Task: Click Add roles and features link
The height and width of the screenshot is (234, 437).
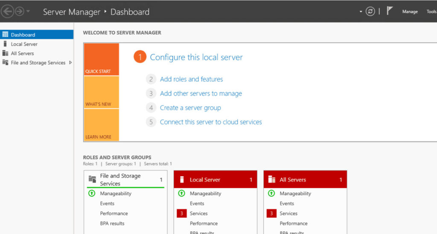Action: pyautogui.click(x=192, y=79)
